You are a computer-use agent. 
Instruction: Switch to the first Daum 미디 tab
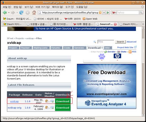pyautogui.click(x=13, y=24)
